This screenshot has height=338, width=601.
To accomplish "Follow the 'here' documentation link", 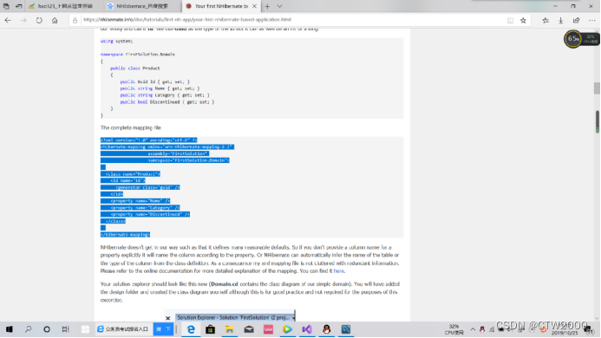I will point(339,271).
